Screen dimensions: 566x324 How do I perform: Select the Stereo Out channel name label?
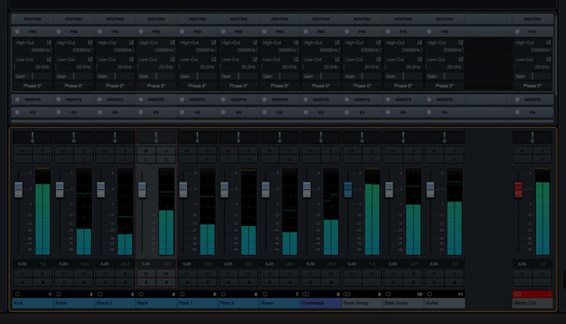(x=532, y=303)
